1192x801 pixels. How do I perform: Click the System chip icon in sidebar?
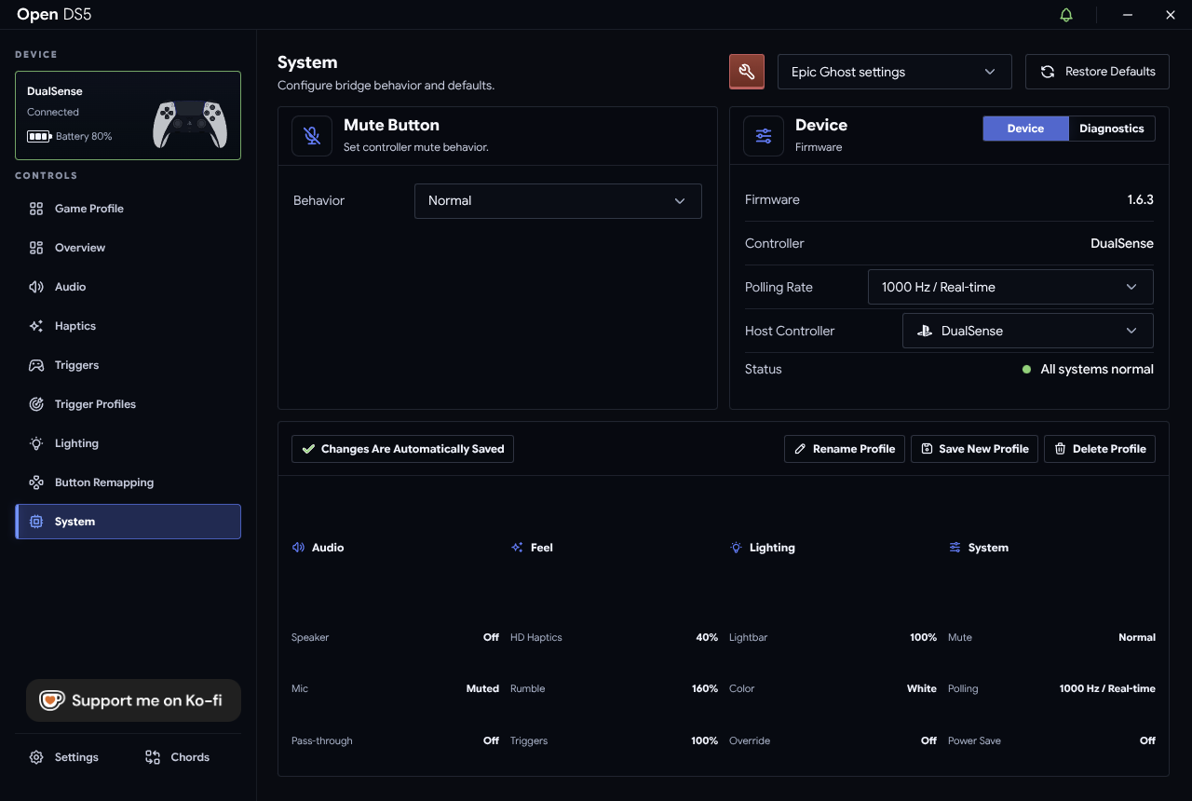(x=36, y=522)
